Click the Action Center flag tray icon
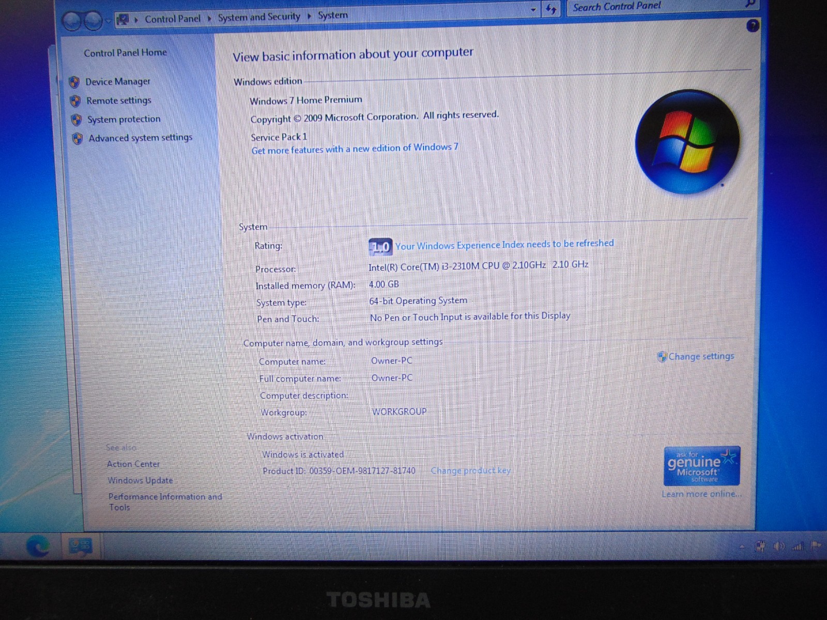Image resolution: width=827 pixels, height=620 pixels. pos(816,545)
